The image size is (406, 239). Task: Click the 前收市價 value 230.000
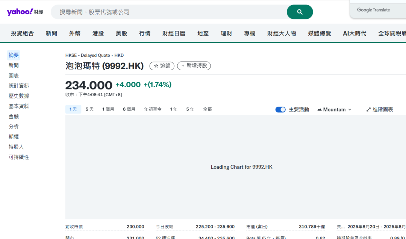coord(135,227)
